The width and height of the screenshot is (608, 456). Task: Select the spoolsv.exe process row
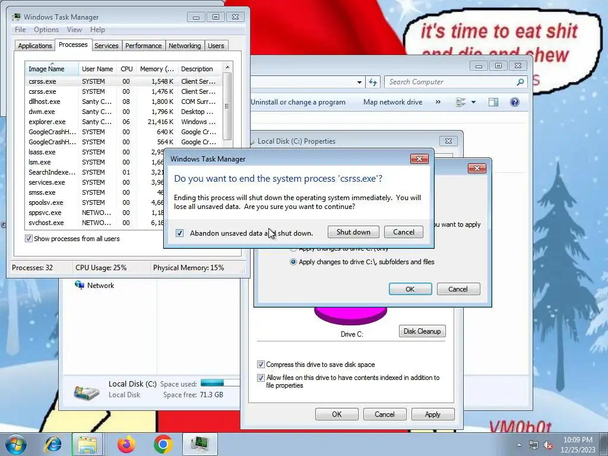point(95,202)
